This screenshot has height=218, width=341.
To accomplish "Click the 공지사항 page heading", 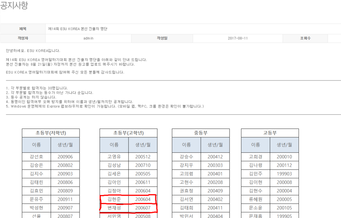I will point(14,6).
